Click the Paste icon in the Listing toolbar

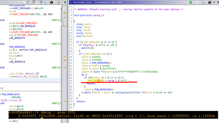tap(29, 2)
